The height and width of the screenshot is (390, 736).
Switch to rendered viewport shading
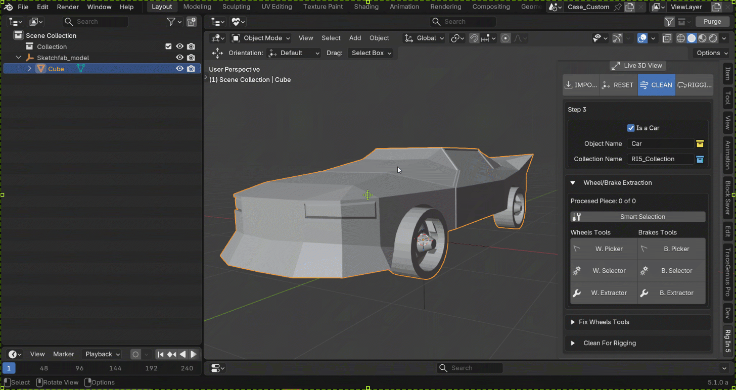[x=713, y=38]
